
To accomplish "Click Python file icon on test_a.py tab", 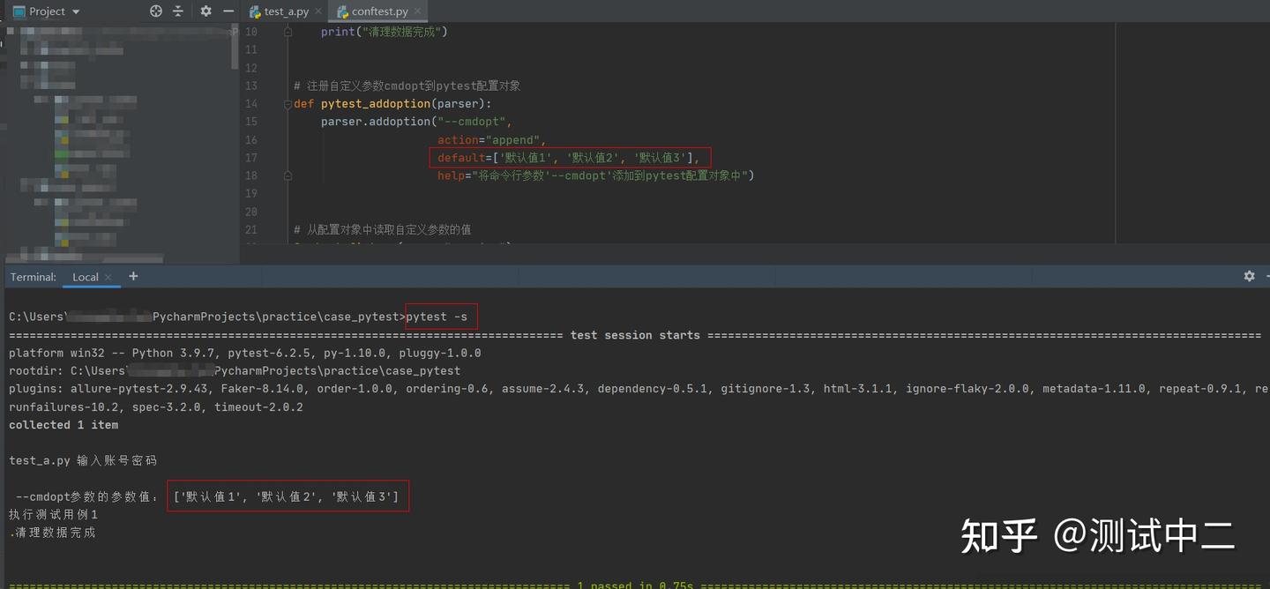I will pyautogui.click(x=256, y=11).
